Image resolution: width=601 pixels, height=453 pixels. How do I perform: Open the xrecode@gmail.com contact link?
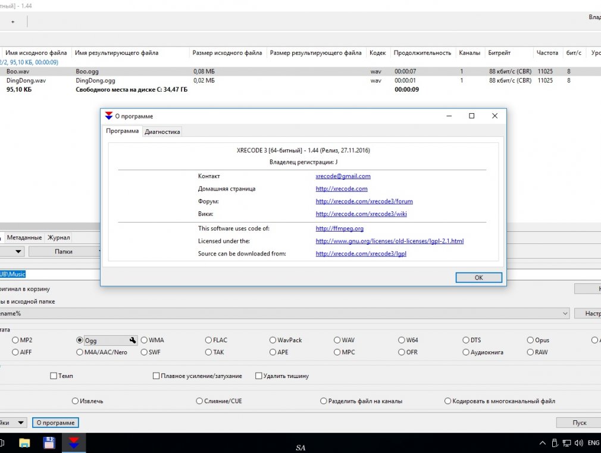point(343,176)
